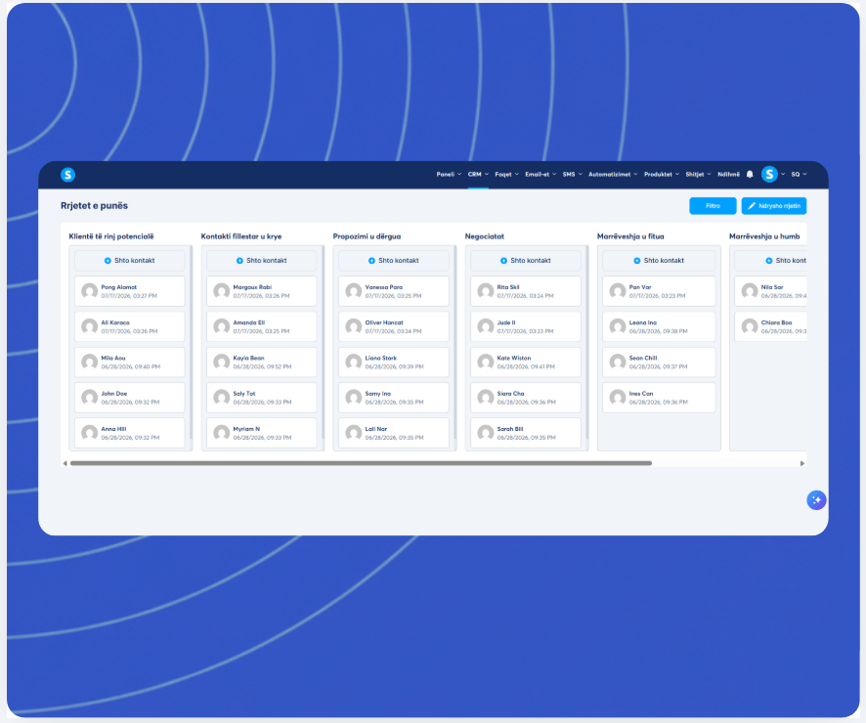Open the Paneli menu
Screen dimensions: 866x723
click(449, 175)
